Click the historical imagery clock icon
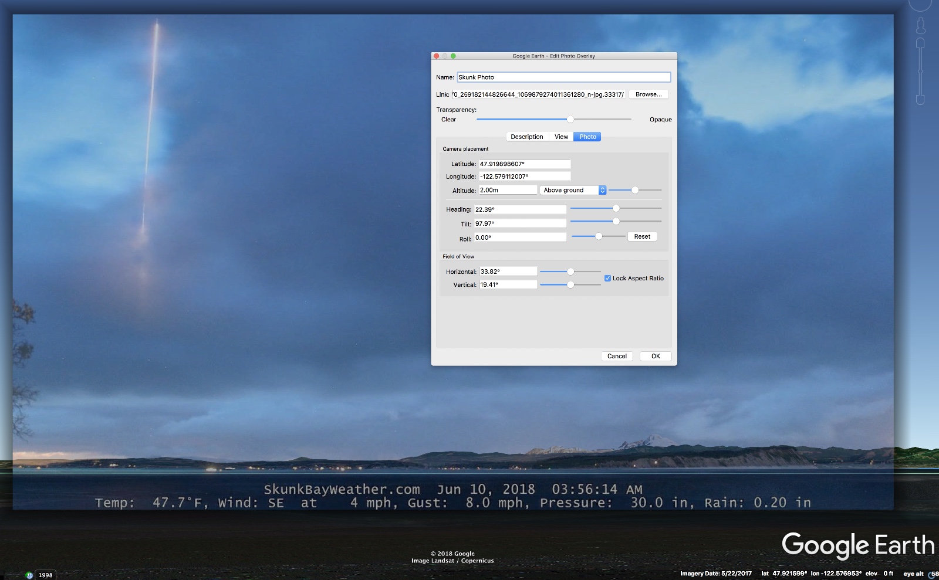 pyautogui.click(x=29, y=575)
